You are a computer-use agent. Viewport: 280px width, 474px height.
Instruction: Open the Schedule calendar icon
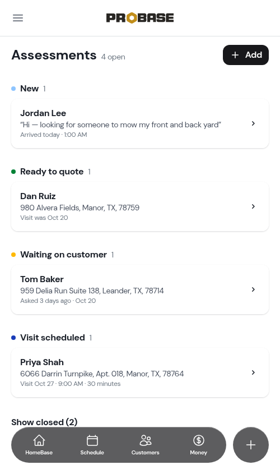tap(92, 440)
